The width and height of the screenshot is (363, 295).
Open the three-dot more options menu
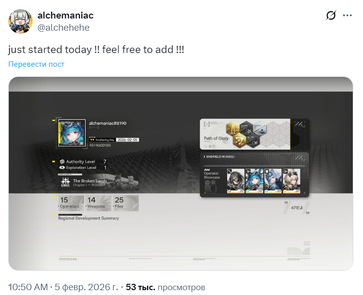coord(347,16)
